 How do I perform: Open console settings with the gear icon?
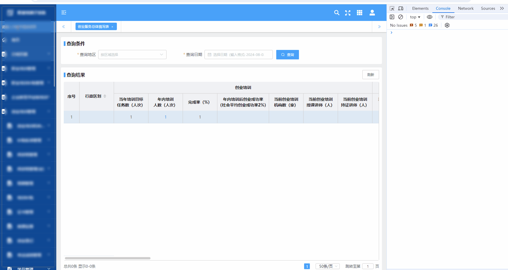[x=447, y=25]
